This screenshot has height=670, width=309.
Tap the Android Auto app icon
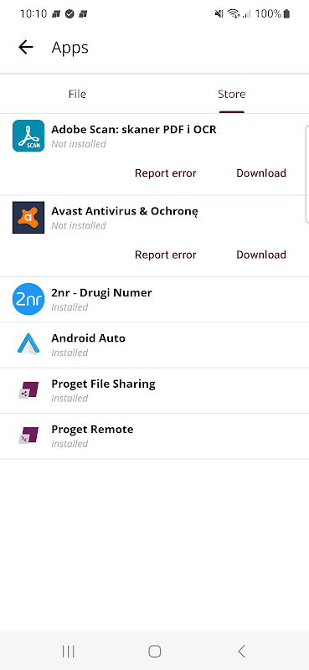pyautogui.click(x=28, y=344)
